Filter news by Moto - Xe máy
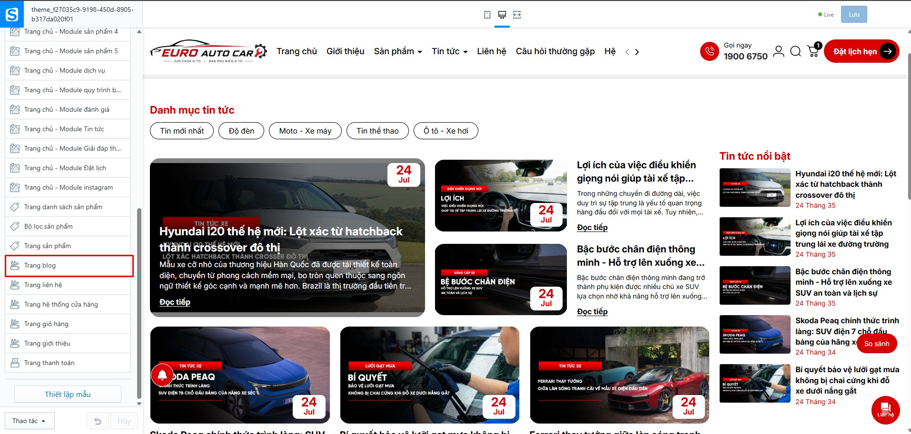 [305, 131]
